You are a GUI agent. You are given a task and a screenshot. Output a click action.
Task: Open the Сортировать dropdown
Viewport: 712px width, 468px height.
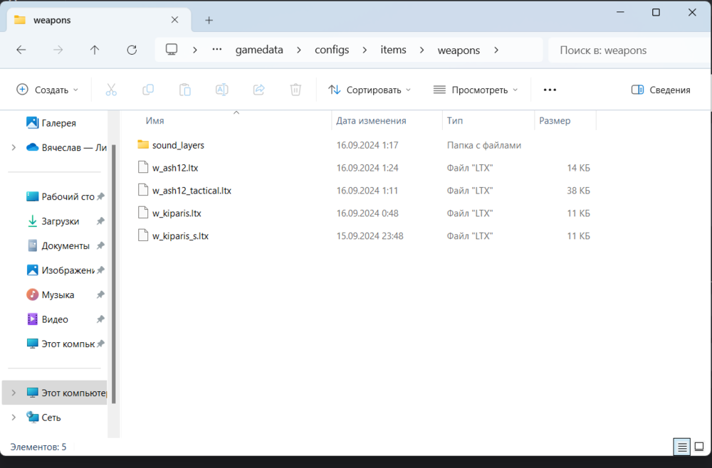pyautogui.click(x=370, y=90)
